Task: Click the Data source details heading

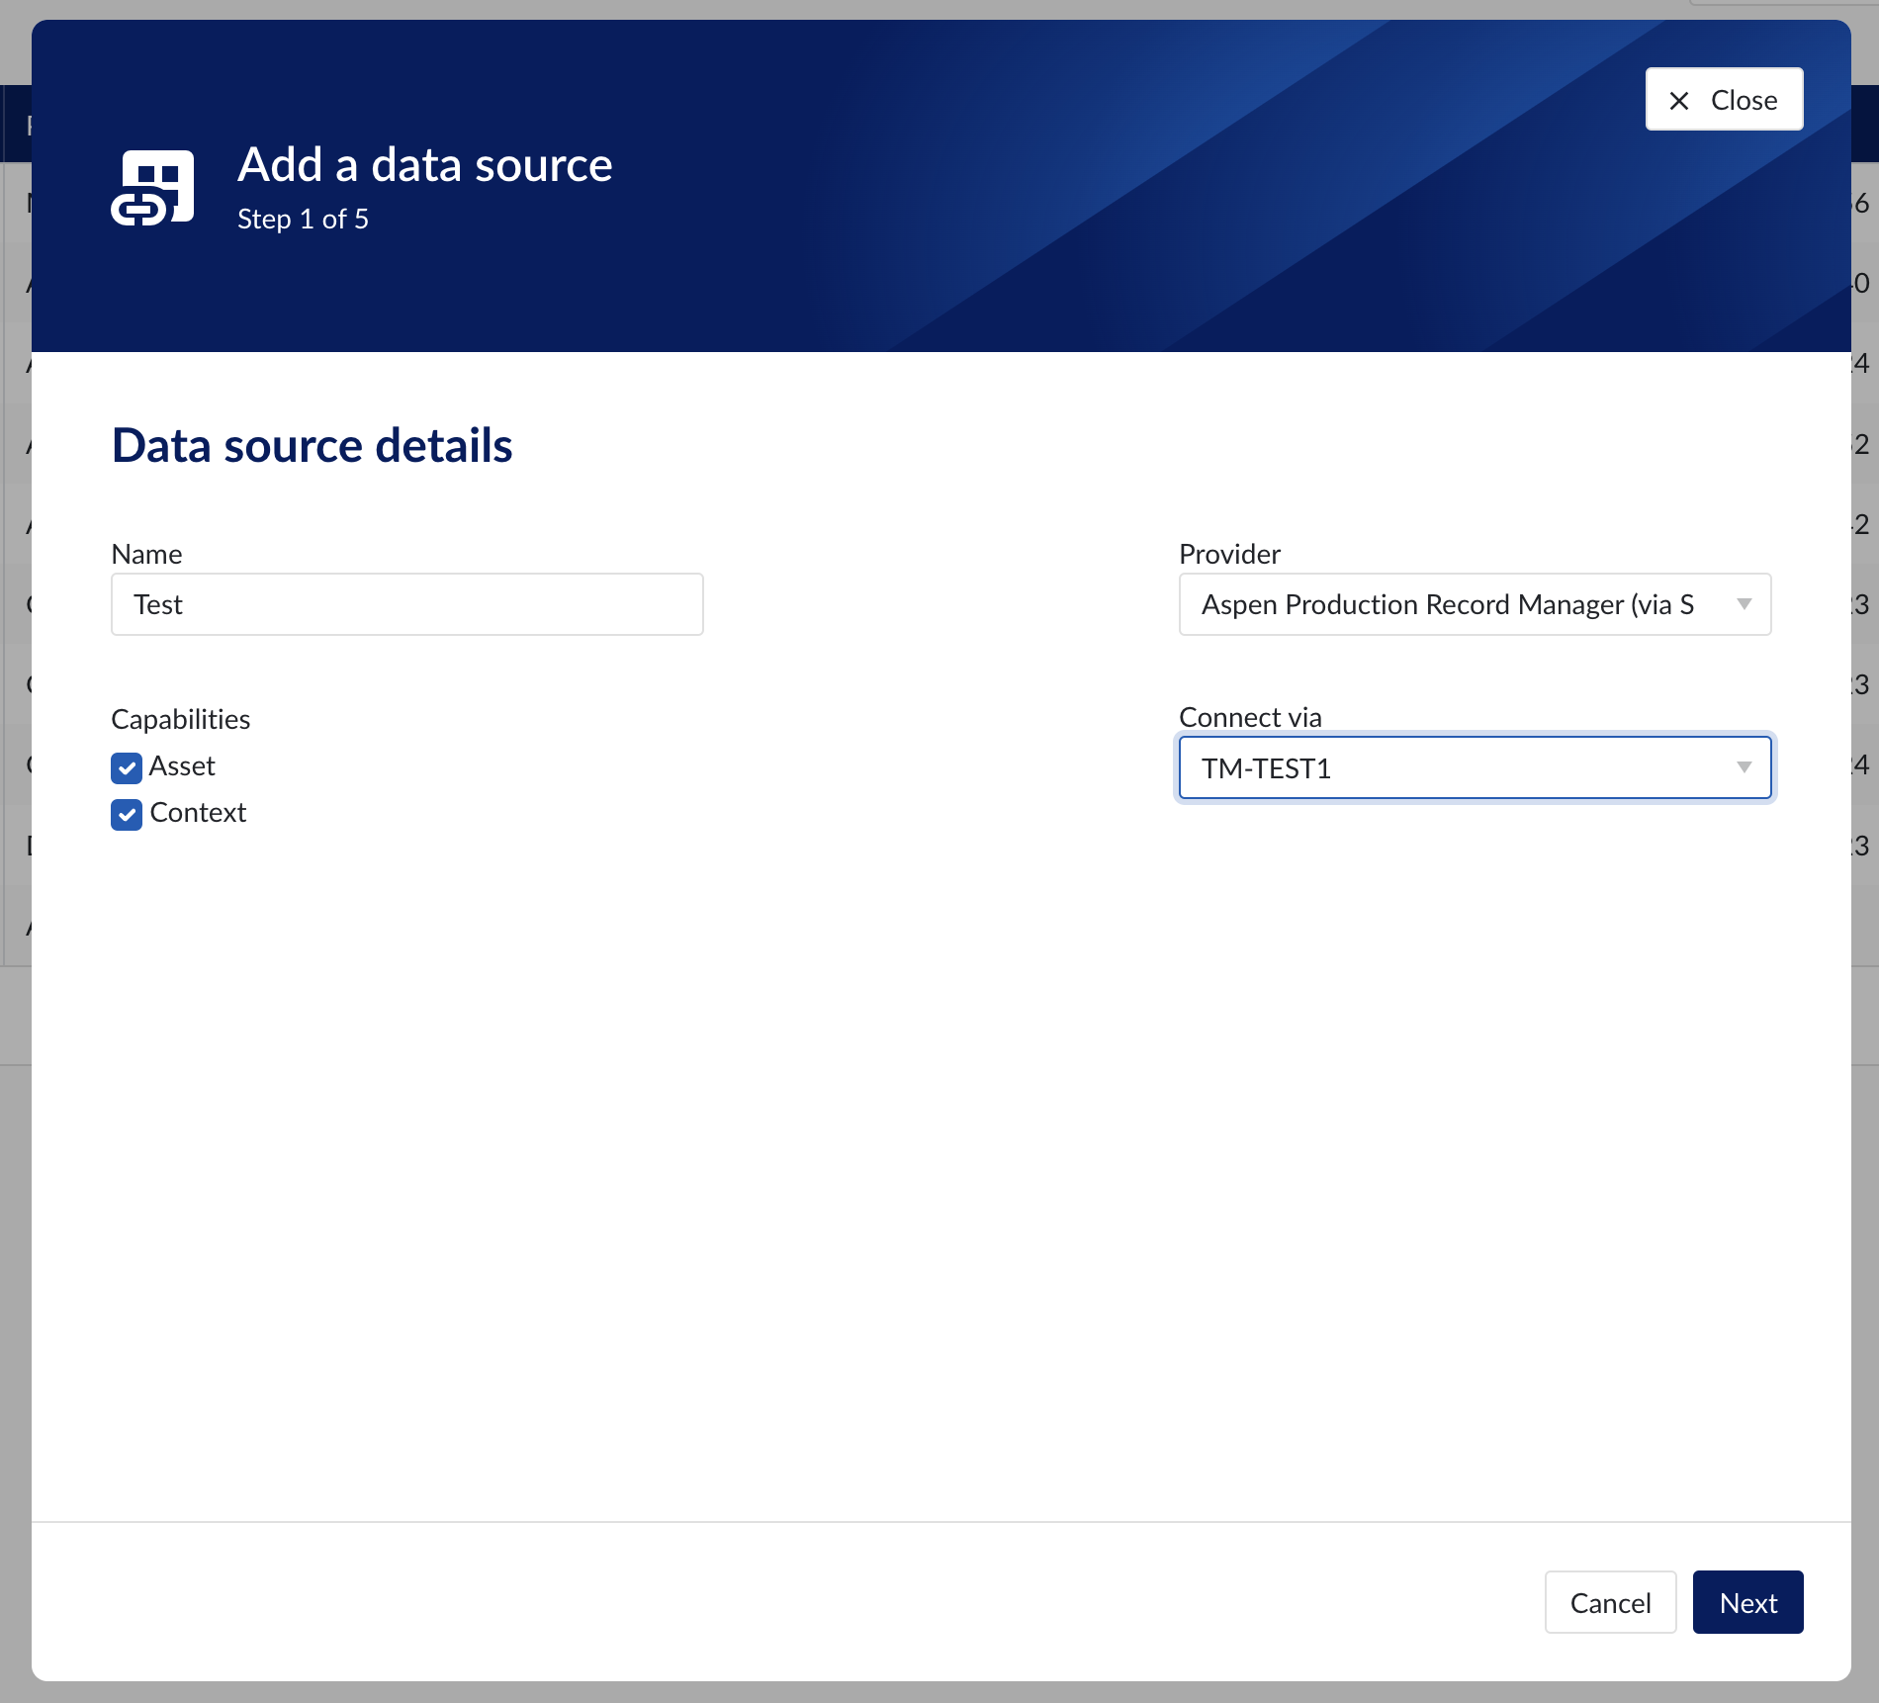Action: pyautogui.click(x=313, y=446)
